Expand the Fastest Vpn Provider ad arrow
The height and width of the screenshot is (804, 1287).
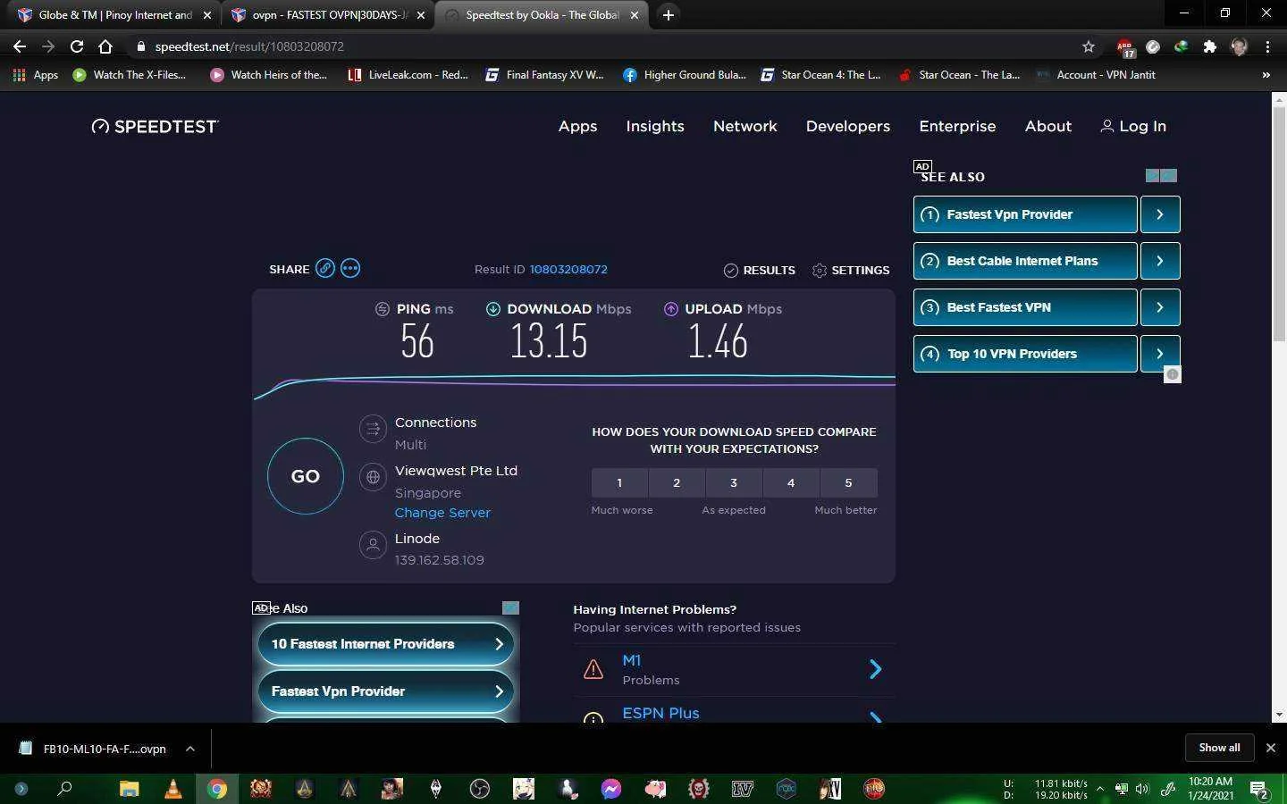coord(1160,214)
